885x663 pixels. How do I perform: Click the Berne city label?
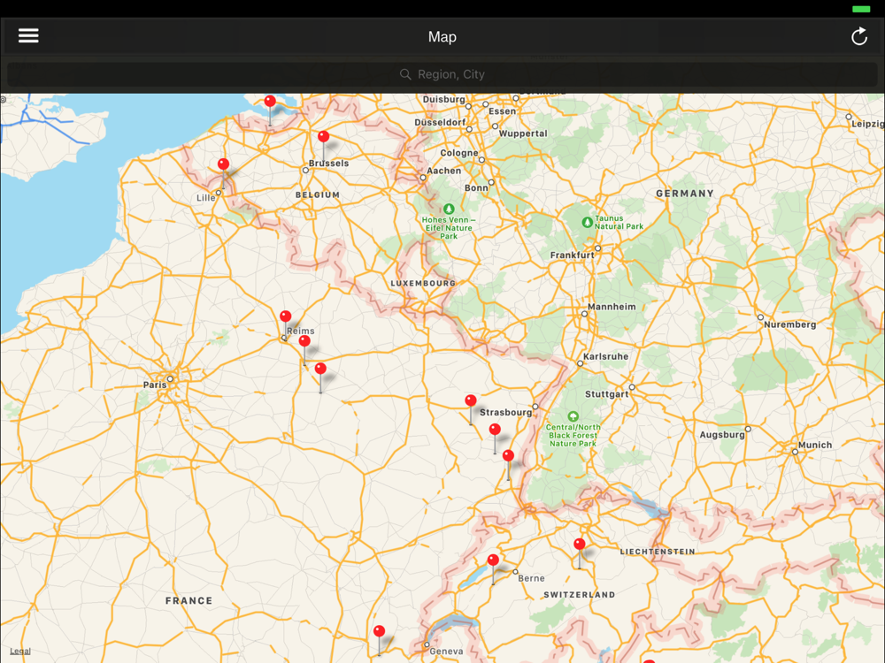(531, 578)
